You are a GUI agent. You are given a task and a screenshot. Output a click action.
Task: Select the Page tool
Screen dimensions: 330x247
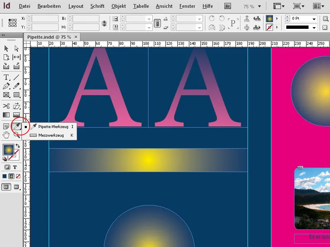pos(6,57)
